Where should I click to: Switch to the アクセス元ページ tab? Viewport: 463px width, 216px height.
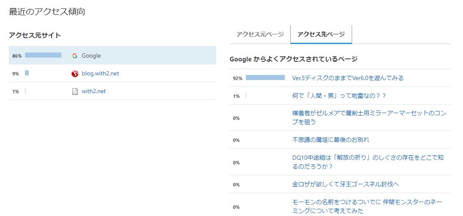pos(260,34)
